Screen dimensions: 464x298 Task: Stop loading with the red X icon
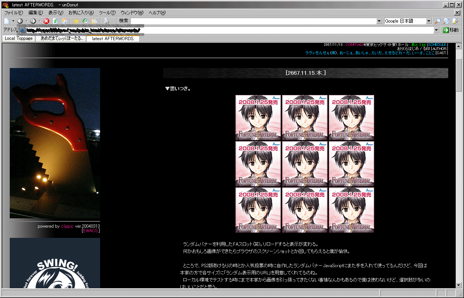(46, 21)
